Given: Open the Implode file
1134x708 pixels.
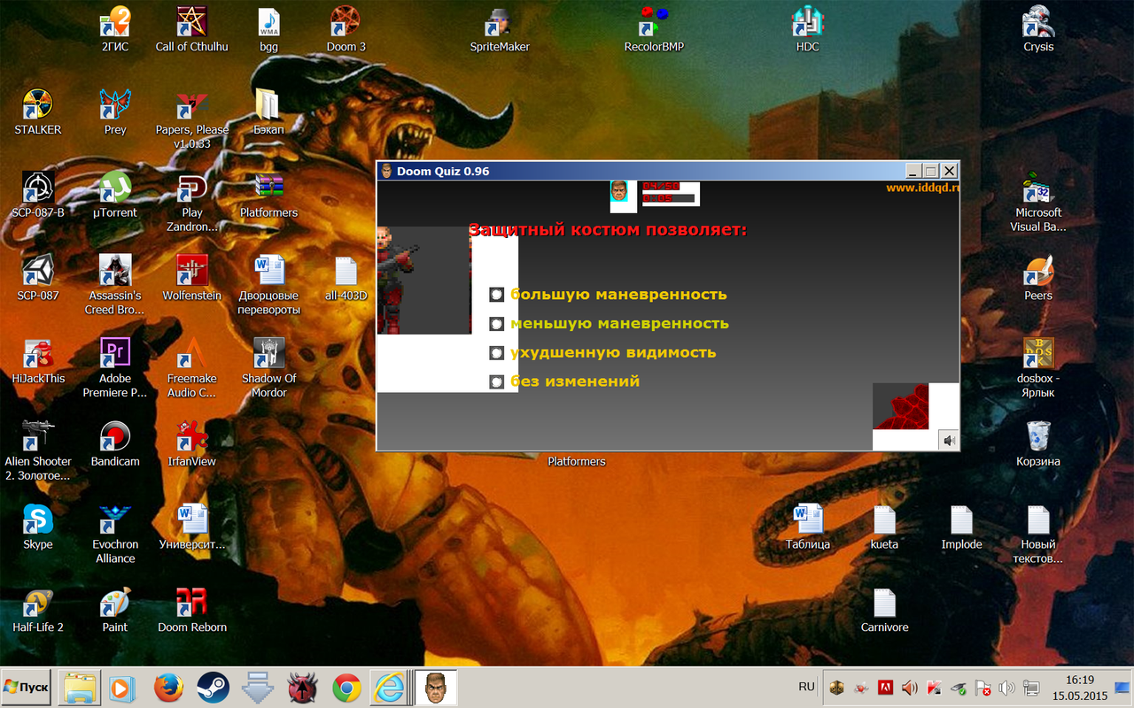Looking at the screenshot, I should 961,527.
